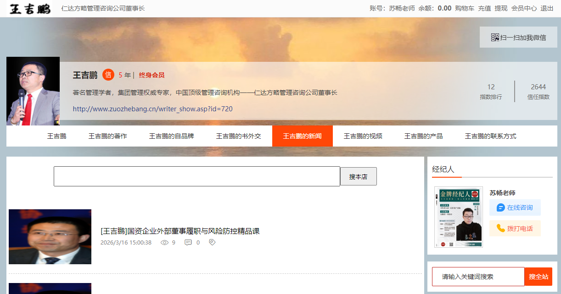Open 在线咨询 online chat
The height and width of the screenshot is (294, 561).
click(515, 207)
